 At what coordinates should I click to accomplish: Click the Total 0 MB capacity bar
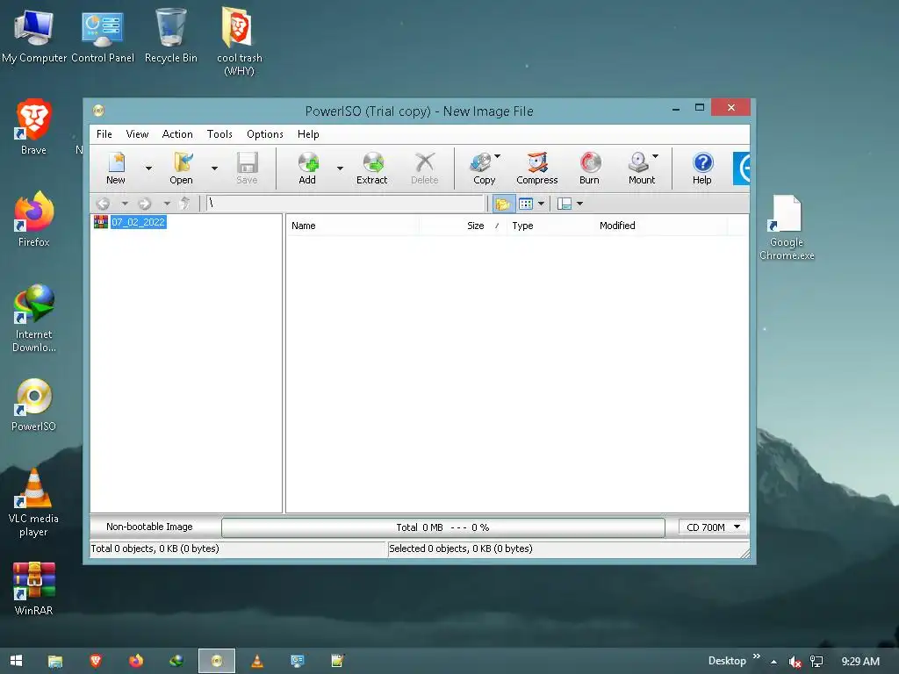point(443,527)
